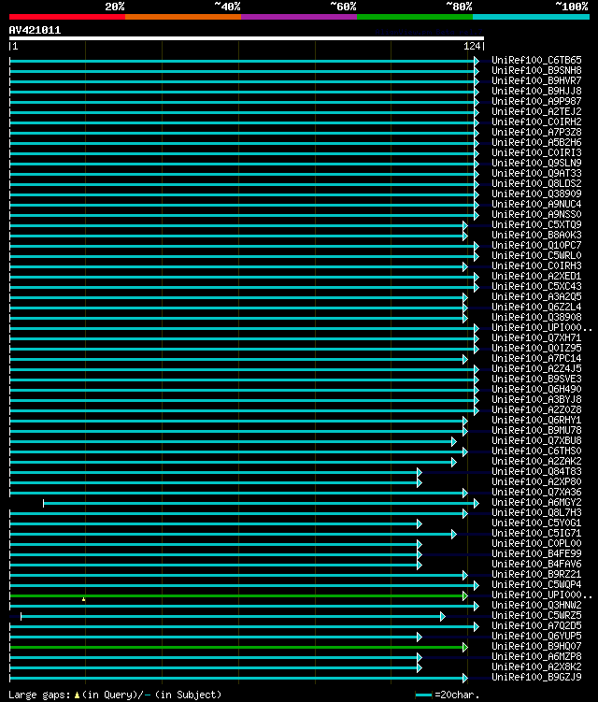Click the green alignment bar for UniRef100_B9HQ07
Image resolution: width=598 pixels, height=702 pixels.
coord(238,648)
